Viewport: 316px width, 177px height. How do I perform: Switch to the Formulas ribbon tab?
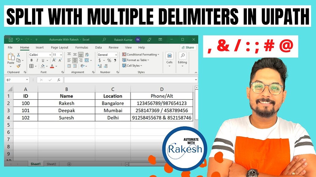(82, 47)
